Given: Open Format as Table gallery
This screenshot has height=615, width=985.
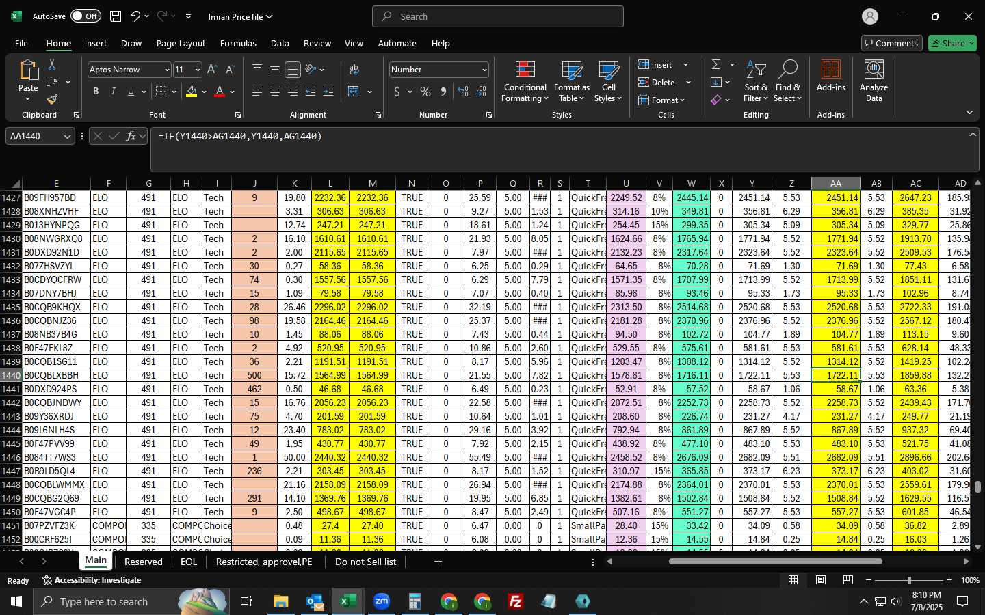Looking at the screenshot, I should [571, 82].
